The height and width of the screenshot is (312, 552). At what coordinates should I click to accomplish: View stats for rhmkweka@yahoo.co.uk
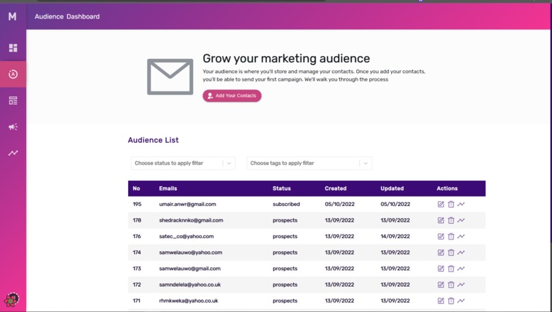tap(461, 301)
